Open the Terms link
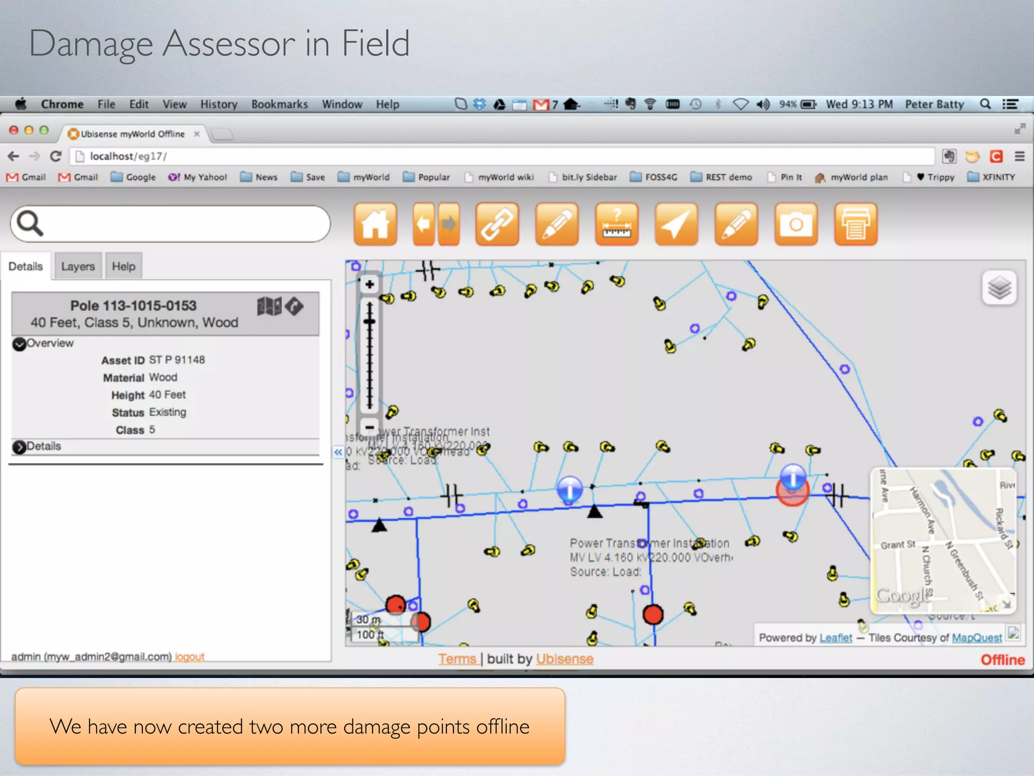This screenshot has height=776, width=1034. point(457,659)
